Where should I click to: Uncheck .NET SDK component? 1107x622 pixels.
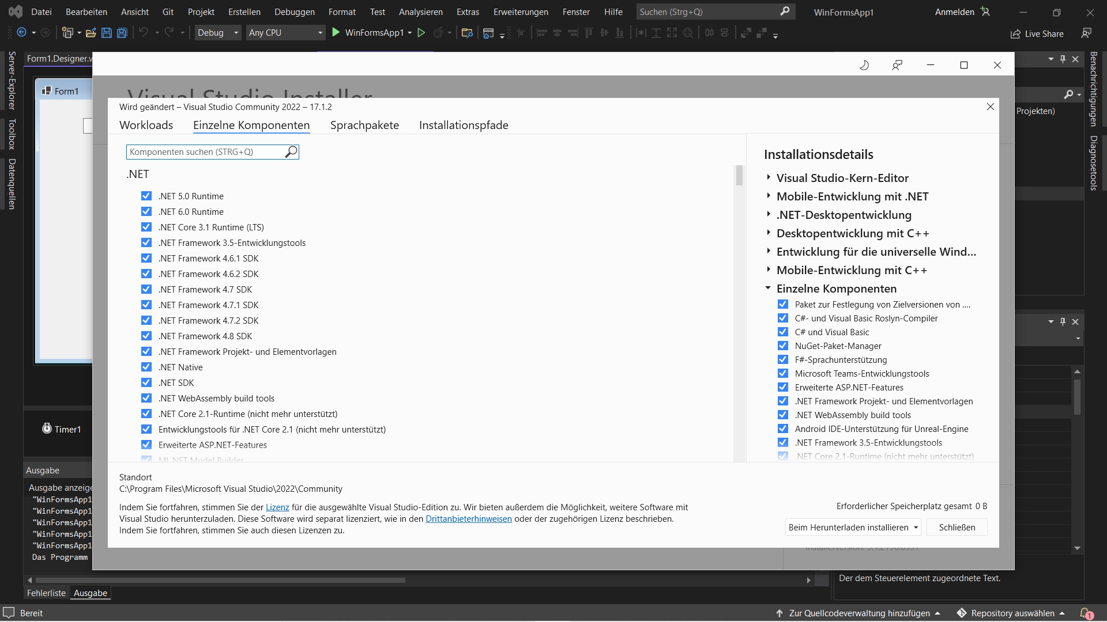pos(146,382)
